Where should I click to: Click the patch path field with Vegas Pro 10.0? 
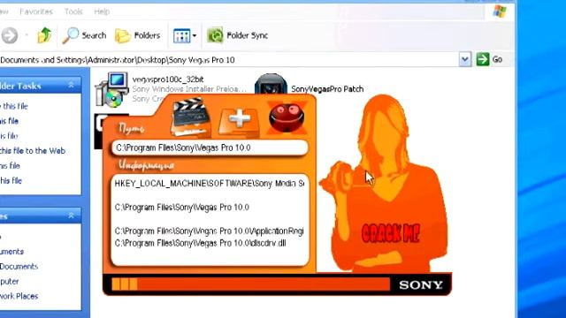[x=210, y=148]
